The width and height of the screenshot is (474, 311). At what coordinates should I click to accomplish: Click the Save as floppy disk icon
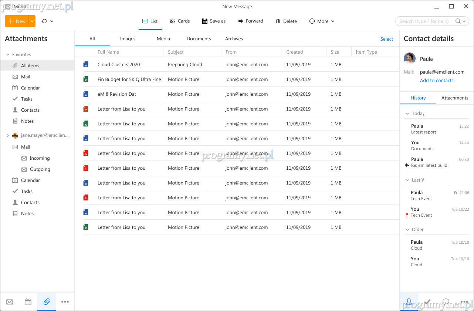204,21
